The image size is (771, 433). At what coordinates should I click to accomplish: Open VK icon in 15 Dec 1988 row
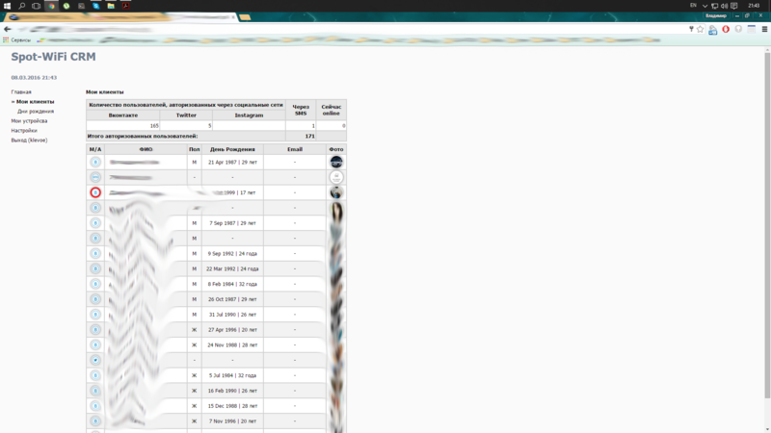click(x=95, y=405)
